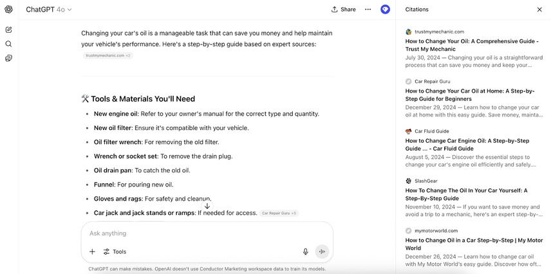Open Car Repair Guru beginner guide link
The width and height of the screenshot is (551, 274).
(x=470, y=95)
